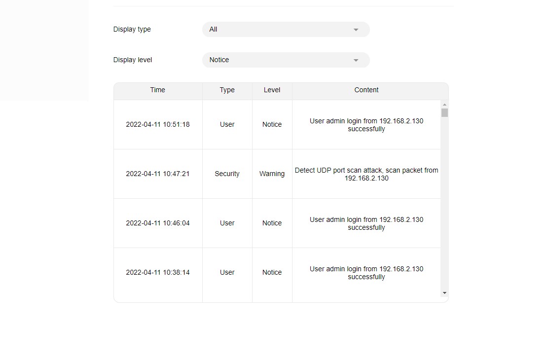Click the Warning level cell
The image size is (549, 362).
[x=272, y=174]
